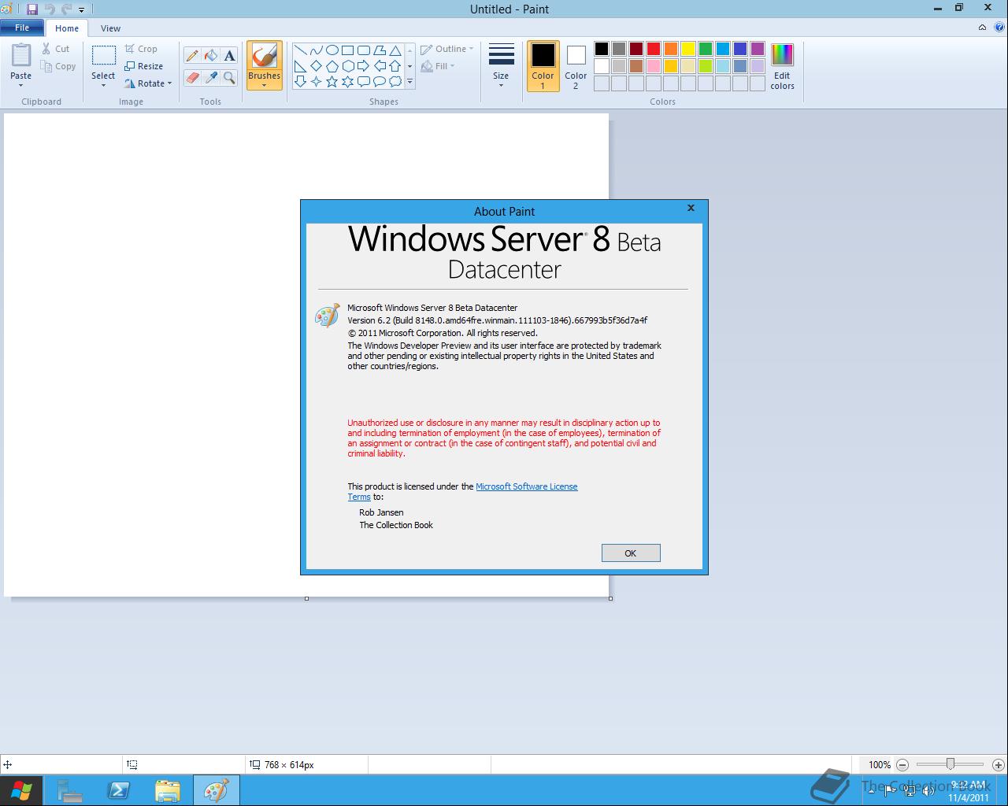Screen dimensions: 1008x806
Task: Choose the Right arrow shape
Action: point(364,66)
